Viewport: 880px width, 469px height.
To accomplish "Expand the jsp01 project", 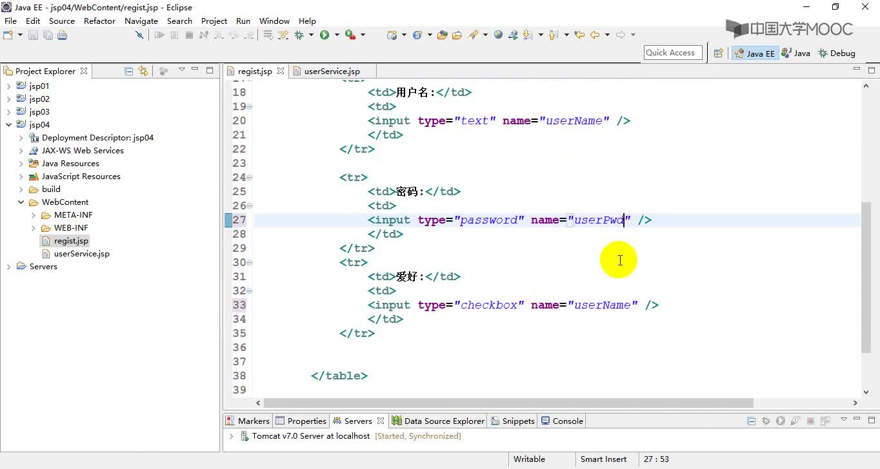I will (x=8, y=86).
